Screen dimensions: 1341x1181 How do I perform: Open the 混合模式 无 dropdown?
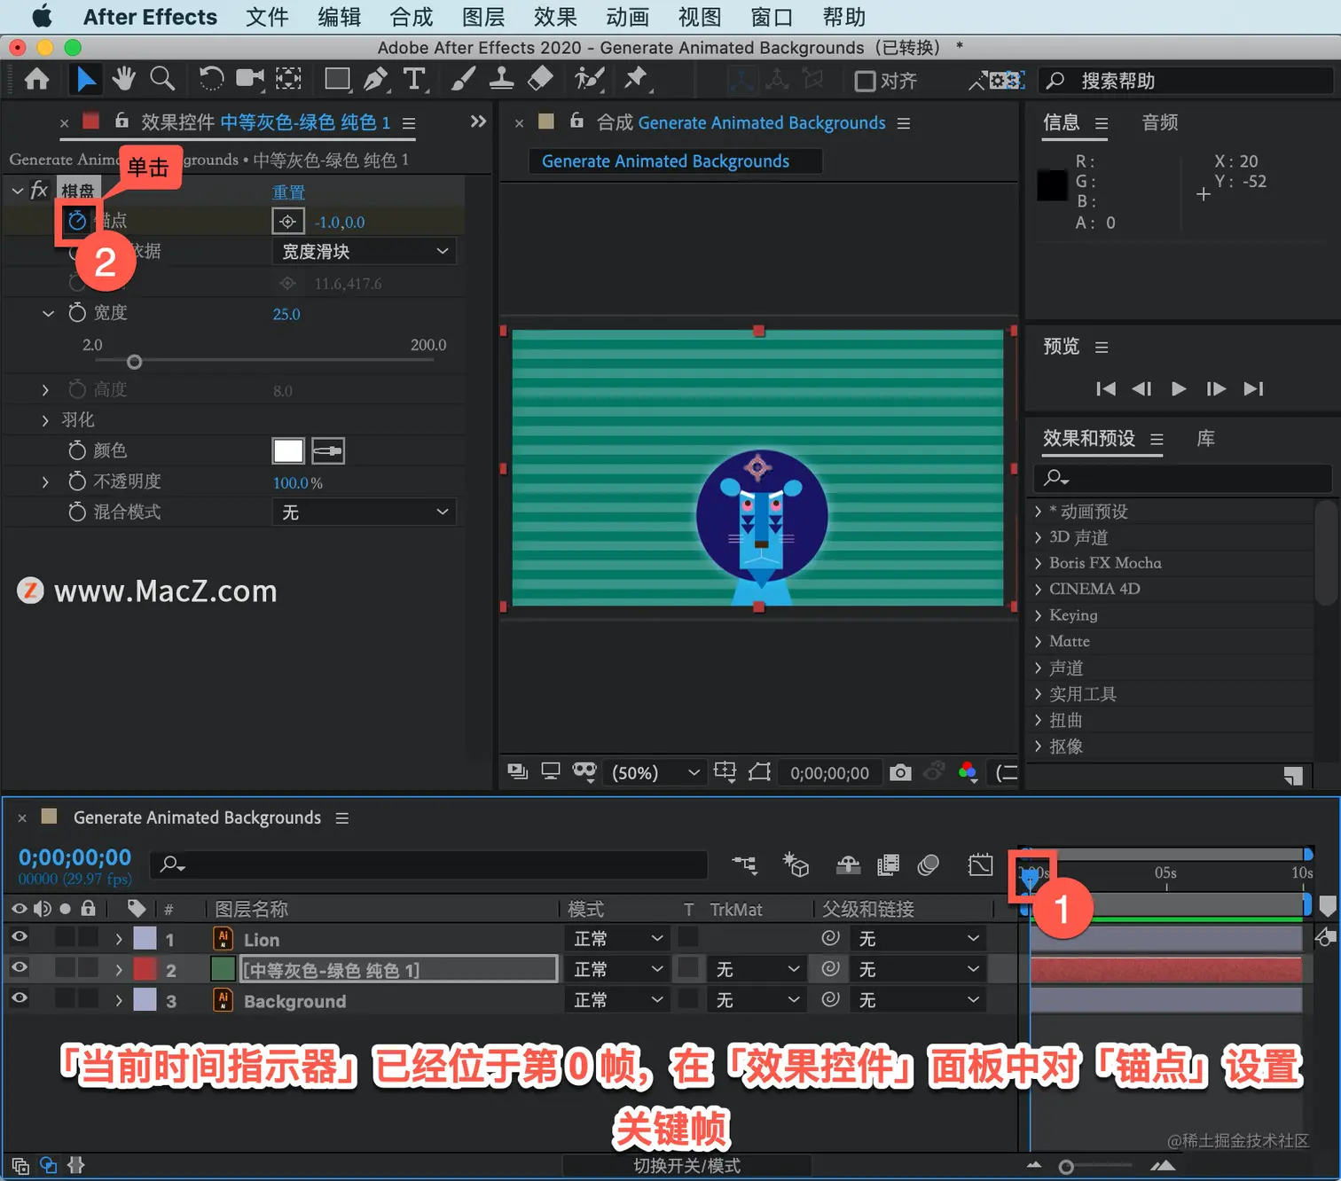tap(364, 512)
